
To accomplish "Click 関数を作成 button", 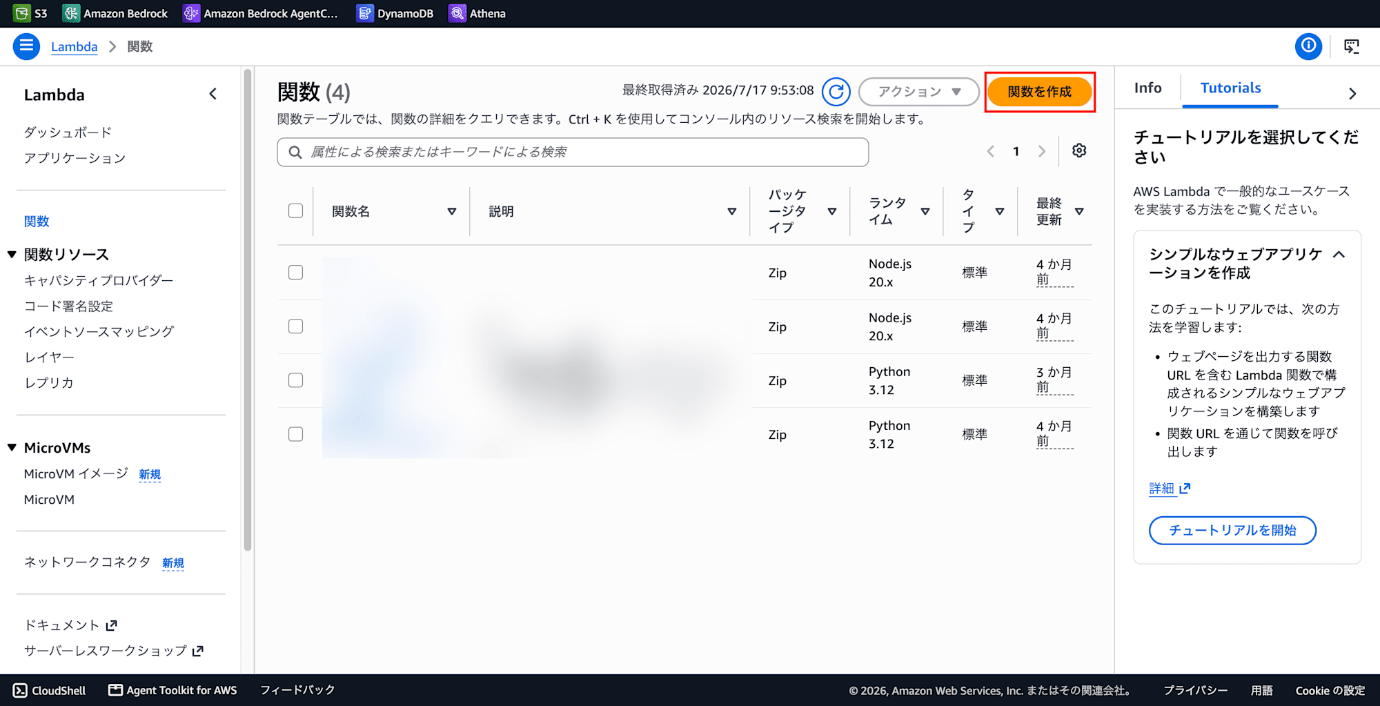I will [x=1039, y=92].
